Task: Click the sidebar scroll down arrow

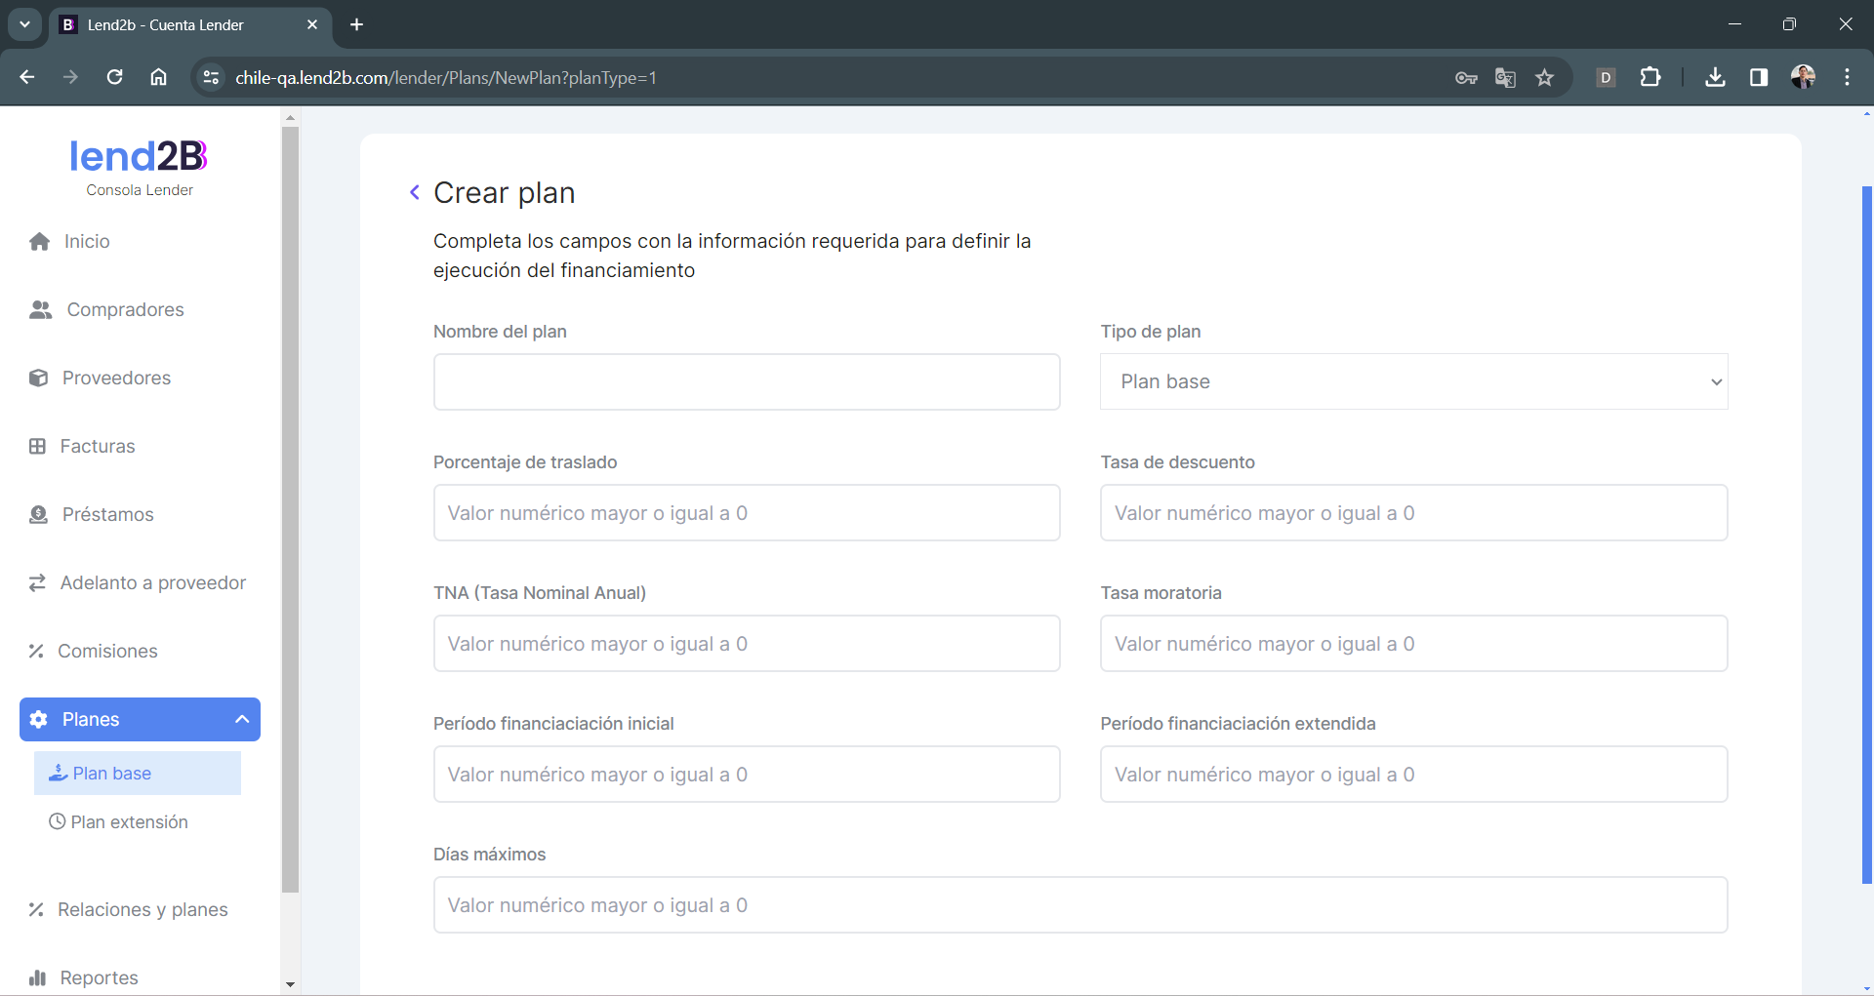Action: click(290, 984)
